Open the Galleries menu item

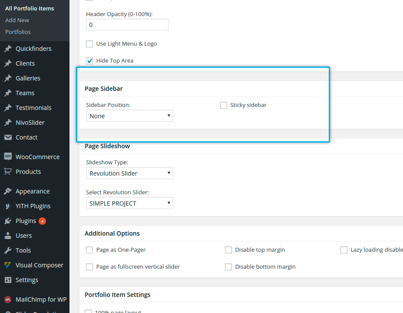[28, 78]
